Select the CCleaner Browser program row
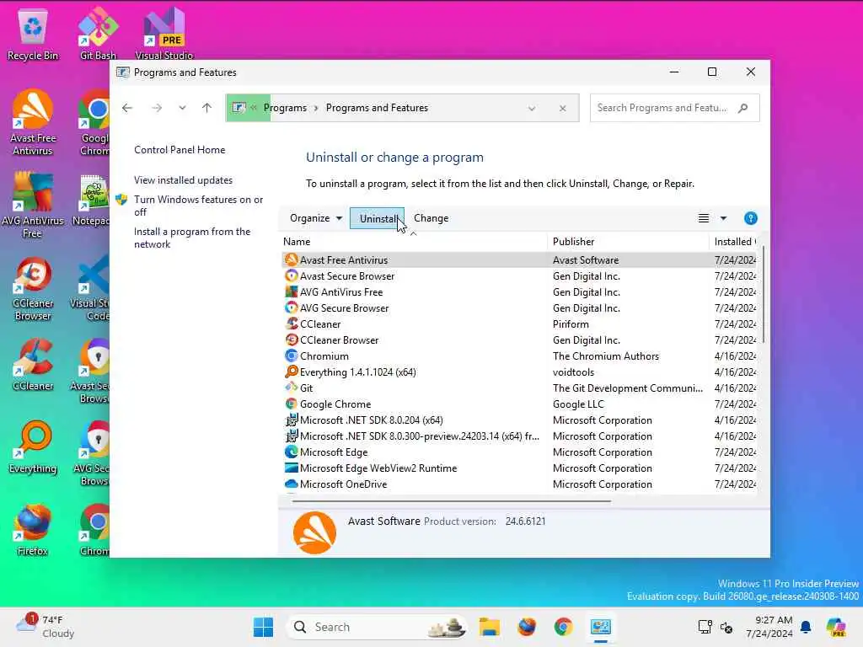This screenshot has width=863, height=647. tap(519, 340)
